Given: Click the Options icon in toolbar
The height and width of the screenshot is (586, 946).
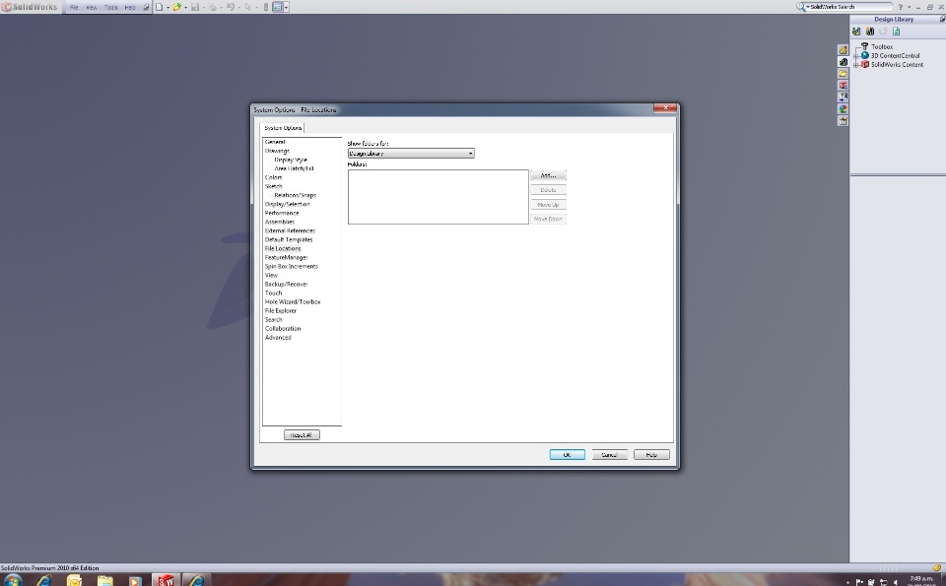Looking at the screenshot, I should click(278, 7).
